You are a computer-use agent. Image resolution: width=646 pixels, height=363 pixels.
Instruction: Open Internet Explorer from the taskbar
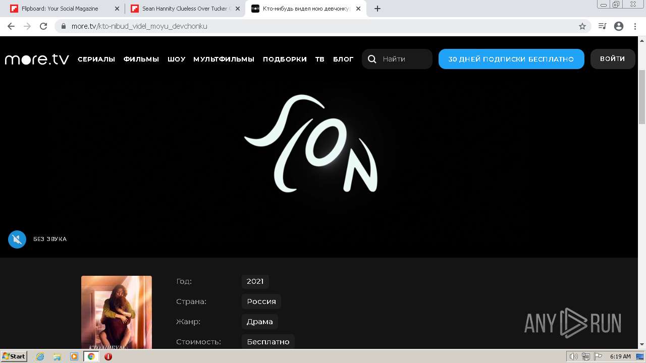40,356
